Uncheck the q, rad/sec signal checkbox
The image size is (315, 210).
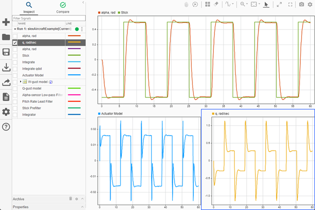point(15,43)
